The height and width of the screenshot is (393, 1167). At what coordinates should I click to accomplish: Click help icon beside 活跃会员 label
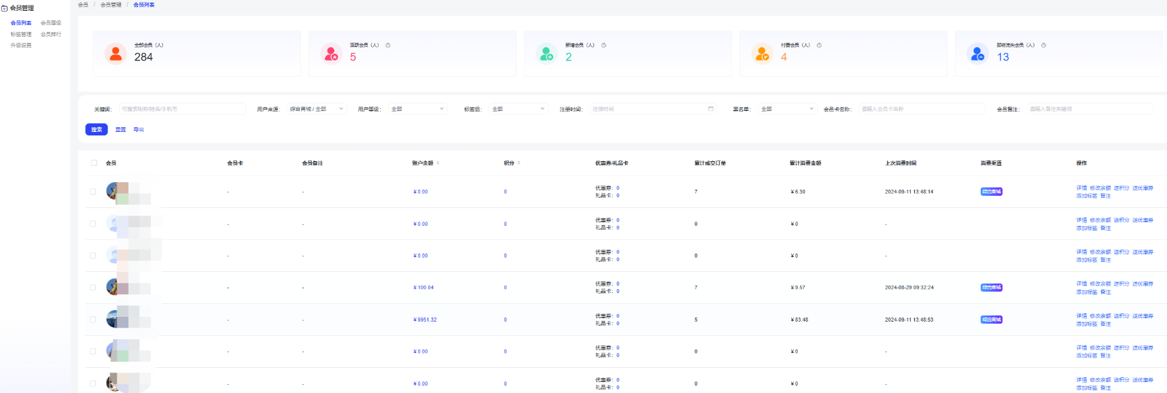[388, 46]
